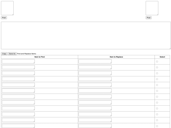Screen dimensions: 171x128
Task: Click the 'Item to Replace' column header
Action: pos(116,57)
